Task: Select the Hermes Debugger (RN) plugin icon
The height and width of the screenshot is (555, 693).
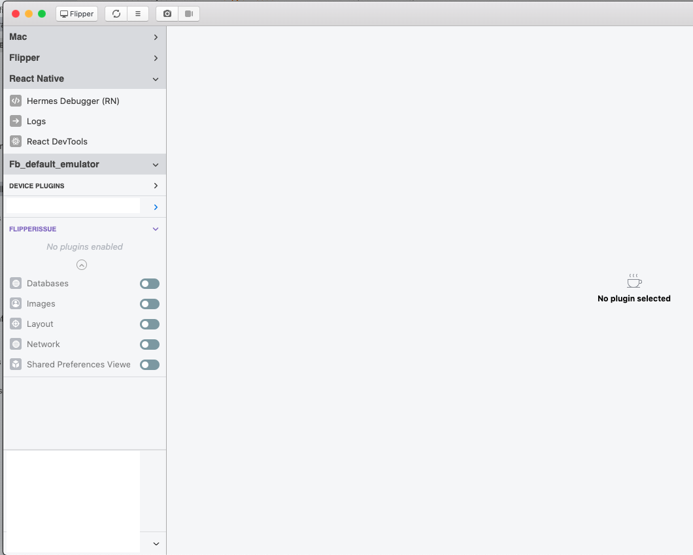Action: click(15, 101)
